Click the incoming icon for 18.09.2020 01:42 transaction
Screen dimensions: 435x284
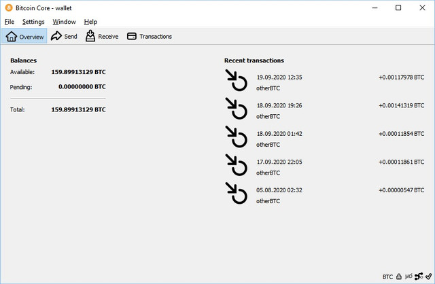[236, 137]
